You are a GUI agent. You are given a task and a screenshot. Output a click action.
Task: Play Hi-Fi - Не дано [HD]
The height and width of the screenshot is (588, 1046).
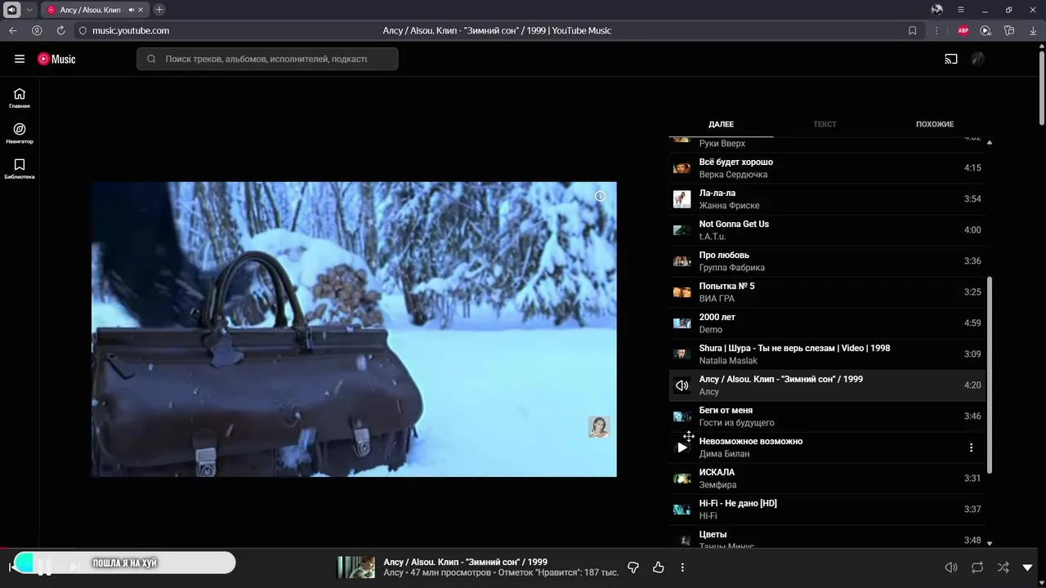click(827, 510)
